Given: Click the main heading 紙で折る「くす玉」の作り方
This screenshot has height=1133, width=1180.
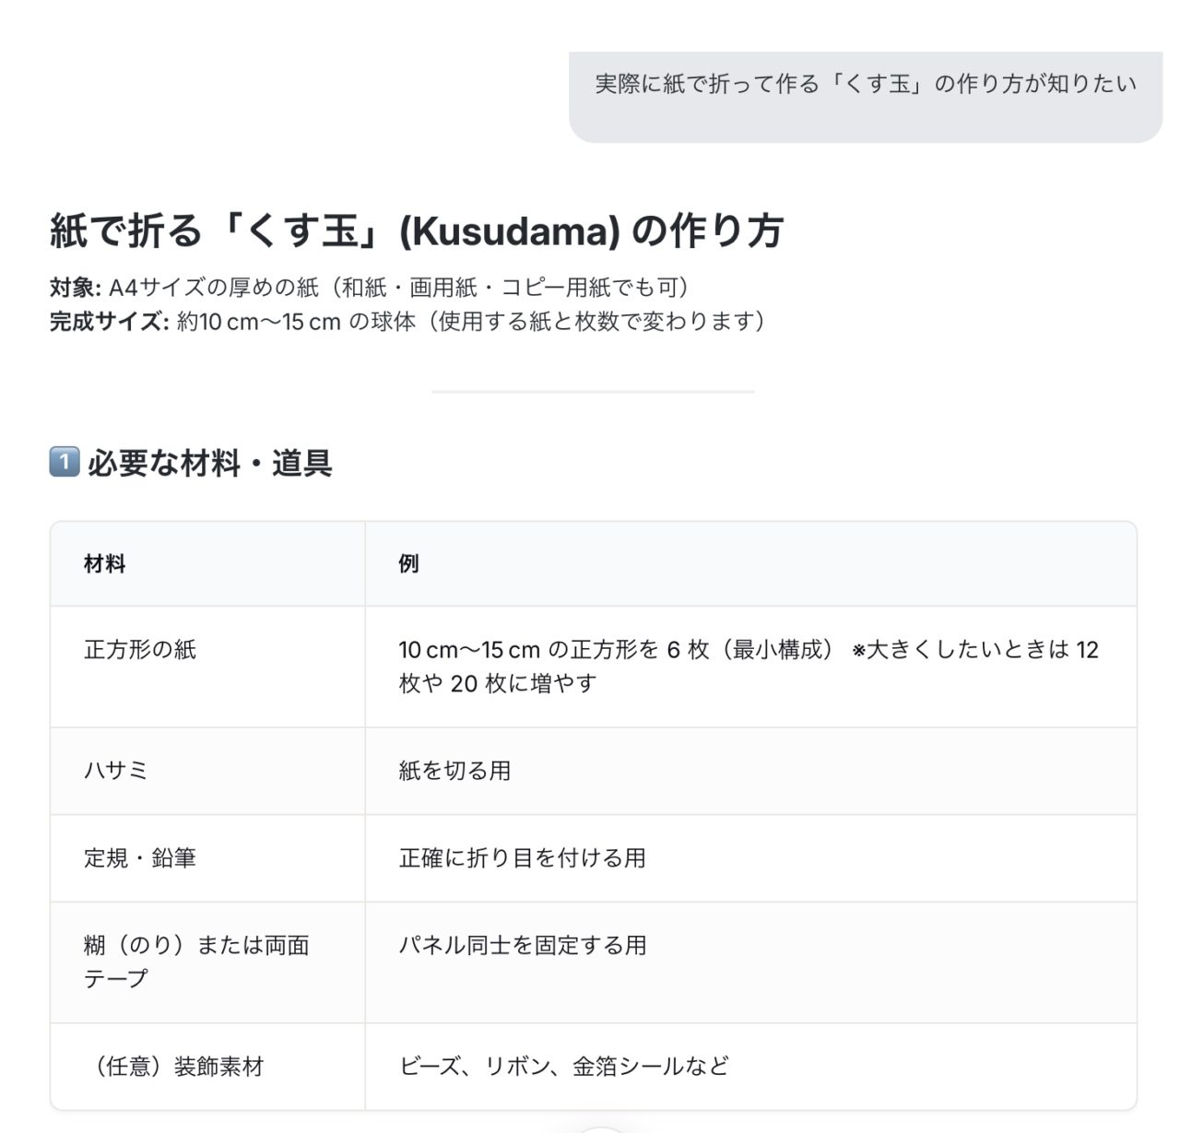Looking at the screenshot, I should pyautogui.click(x=416, y=230).
